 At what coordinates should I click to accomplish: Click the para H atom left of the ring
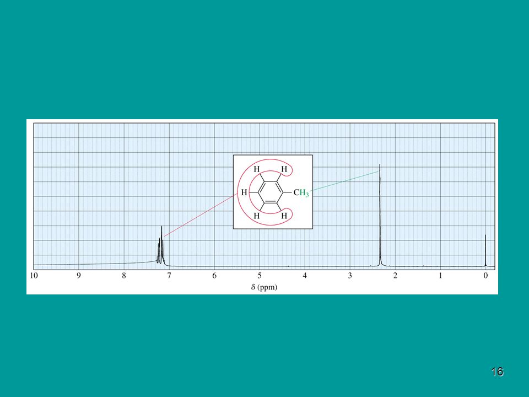(x=244, y=192)
